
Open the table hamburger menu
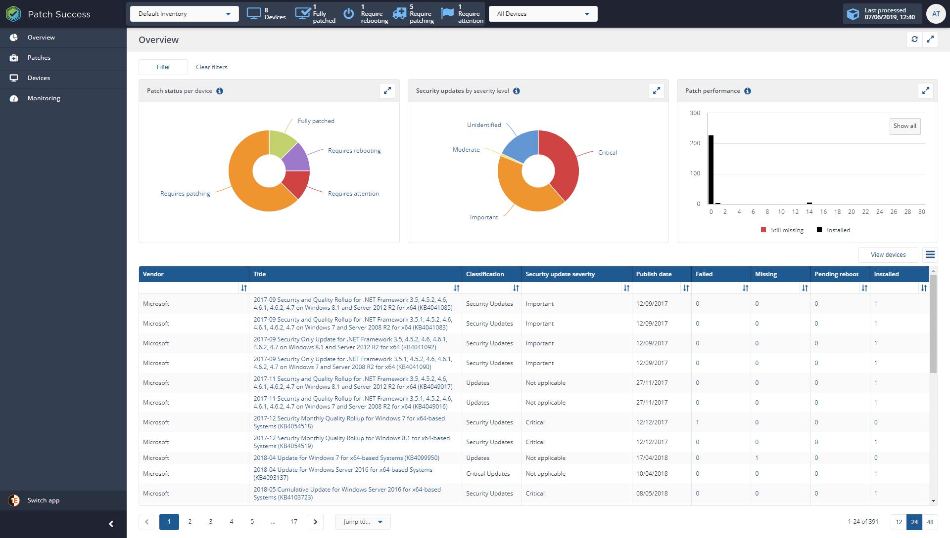tap(930, 255)
